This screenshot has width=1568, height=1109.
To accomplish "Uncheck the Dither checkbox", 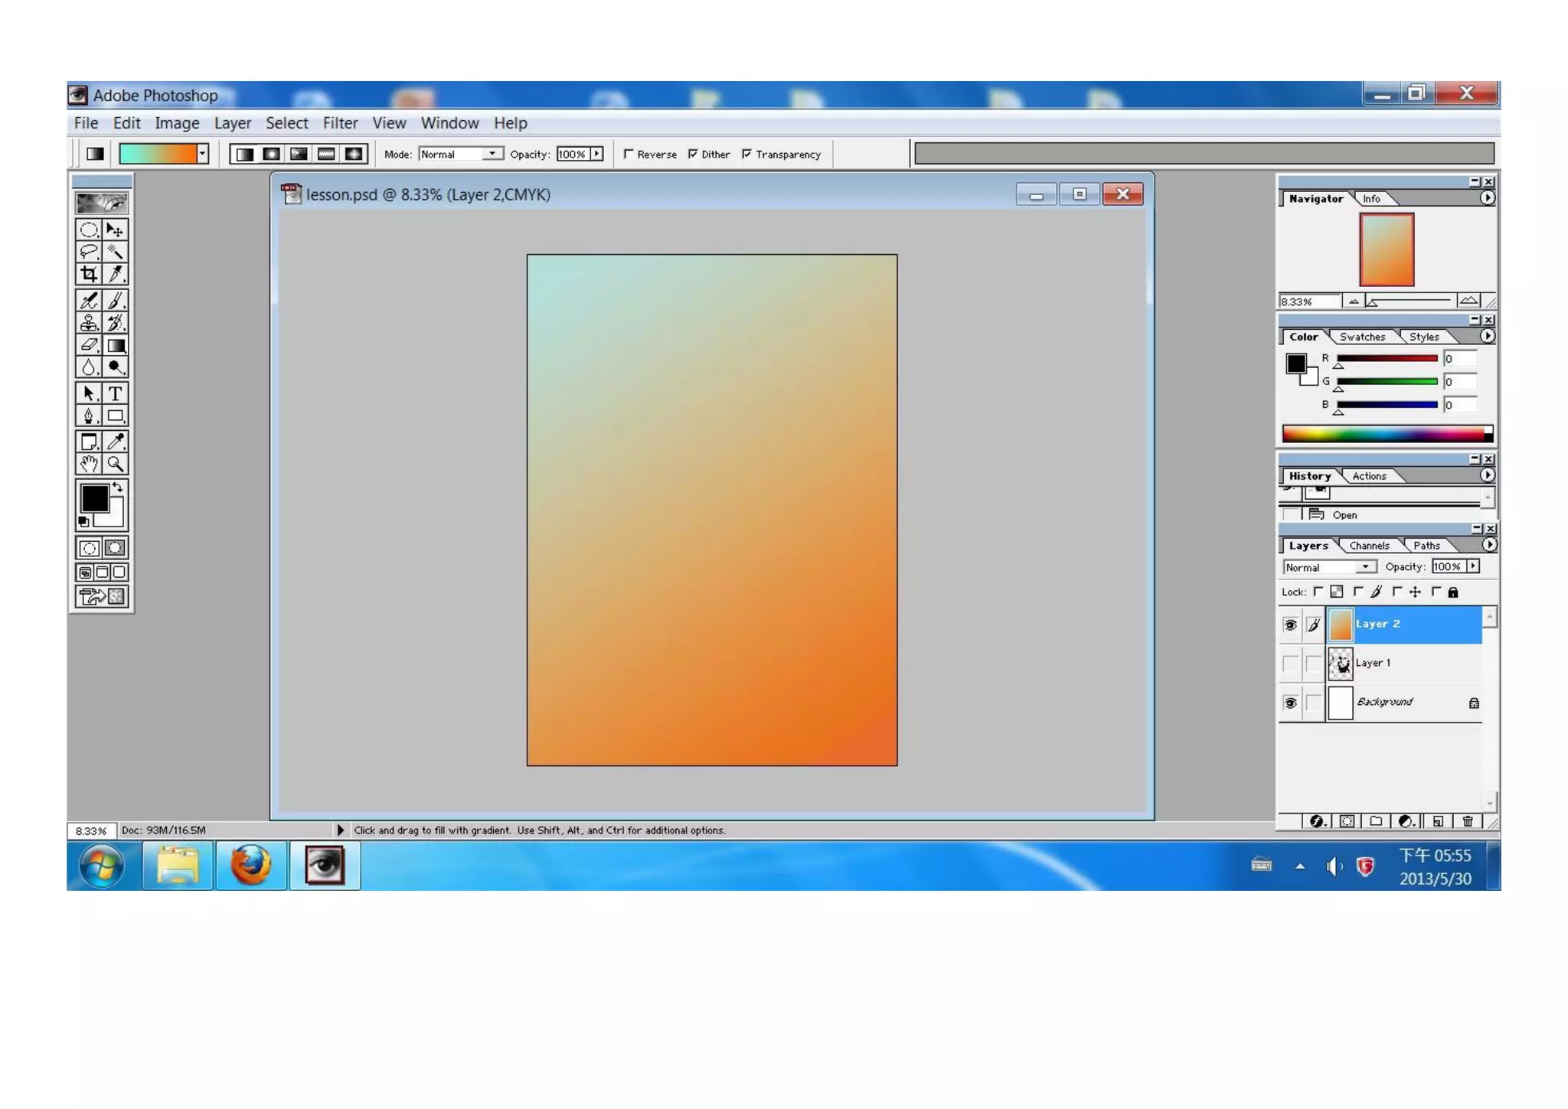I will (693, 154).
